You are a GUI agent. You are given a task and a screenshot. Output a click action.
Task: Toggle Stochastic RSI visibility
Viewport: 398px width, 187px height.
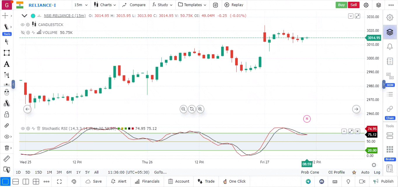[22, 129]
